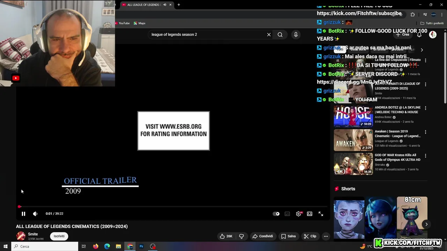The height and width of the screenshot is (251, 447).
Task: Launch Firefox from the taskbar
Action: tap(96, 246)
